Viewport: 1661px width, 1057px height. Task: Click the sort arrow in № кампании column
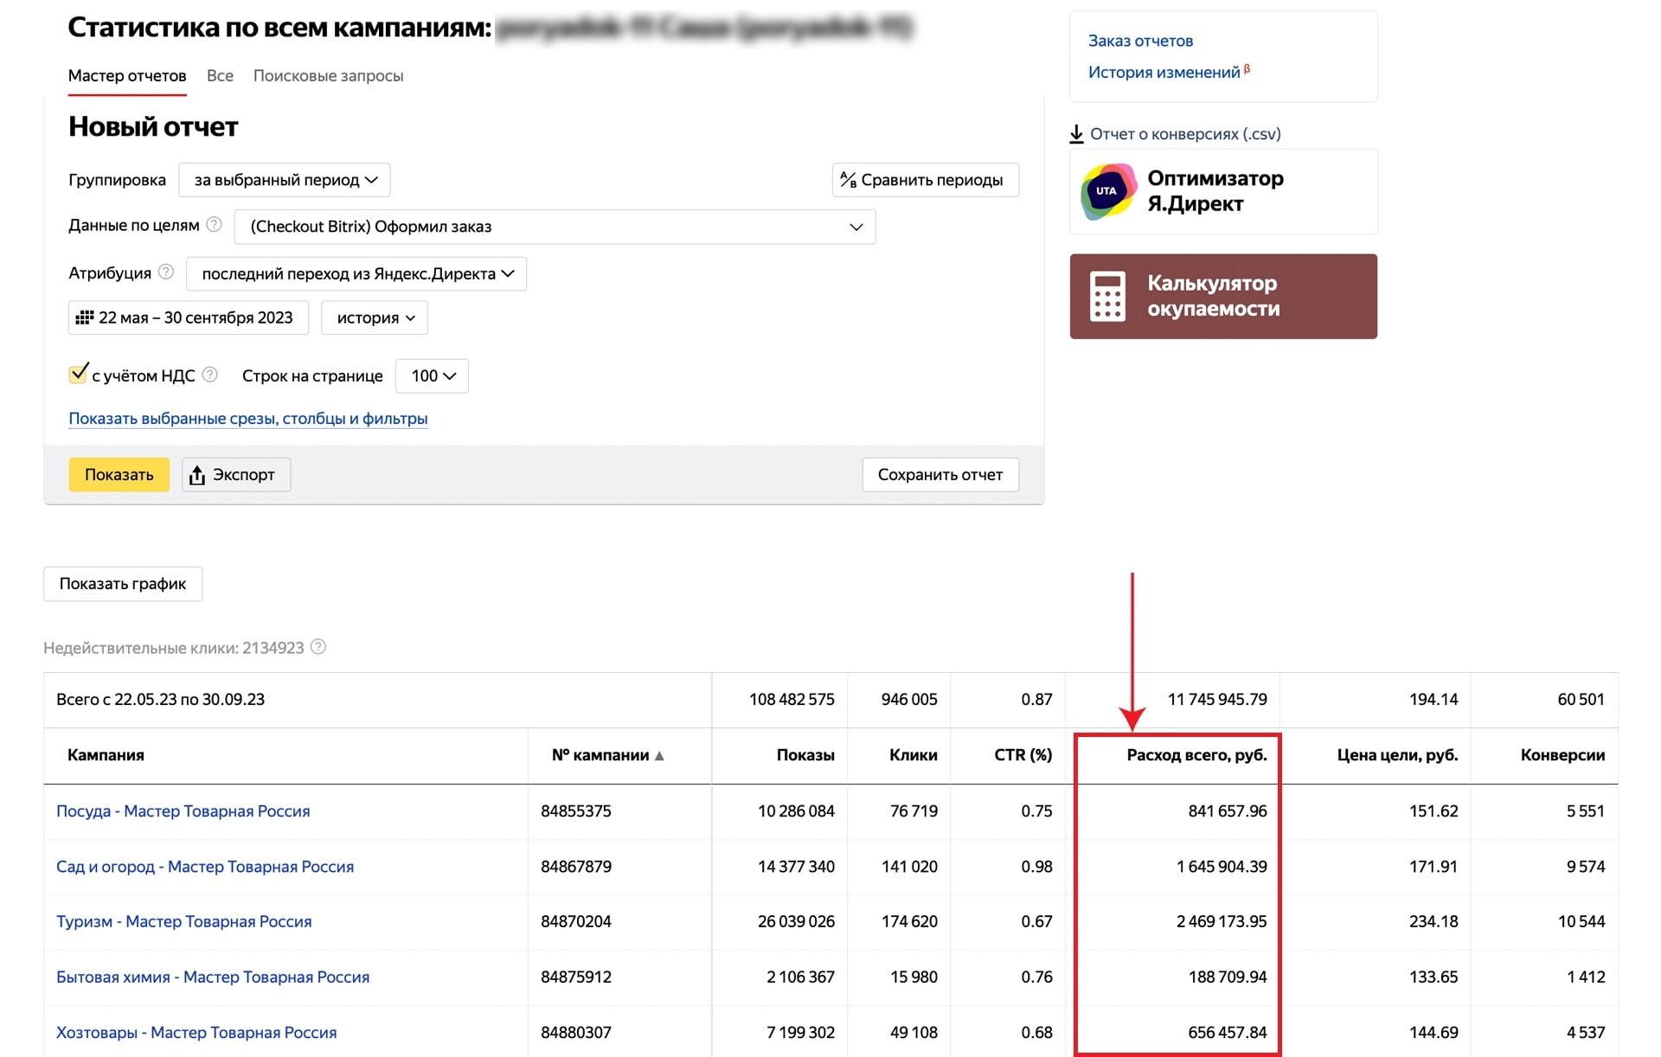[659, 755]
